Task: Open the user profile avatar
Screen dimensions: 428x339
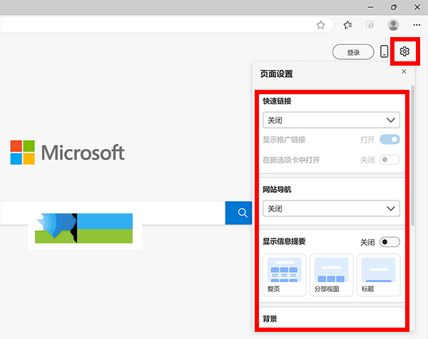Action: click(393, 25)
